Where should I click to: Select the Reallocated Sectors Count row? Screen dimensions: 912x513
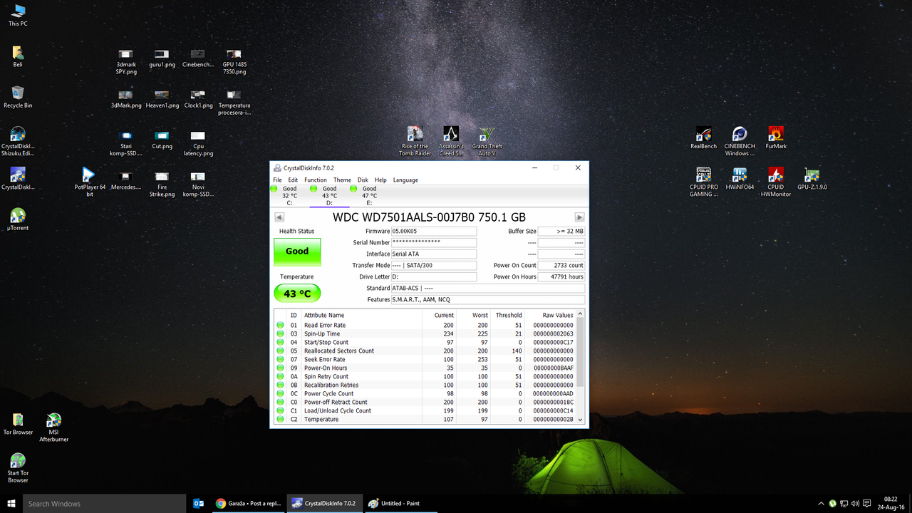pyautogui.click(x=425, y=351)
